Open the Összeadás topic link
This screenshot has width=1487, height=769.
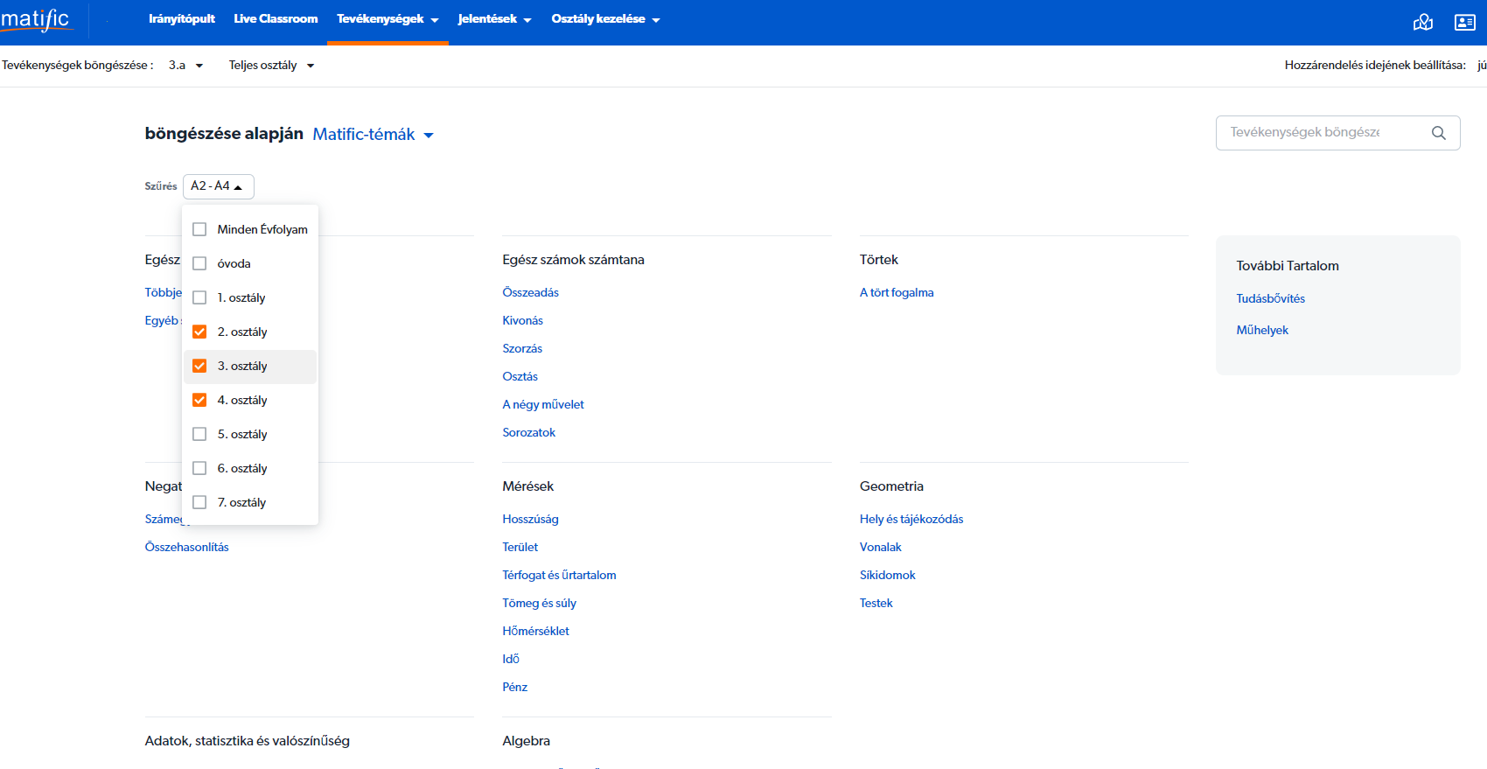[x=530, y=292]
